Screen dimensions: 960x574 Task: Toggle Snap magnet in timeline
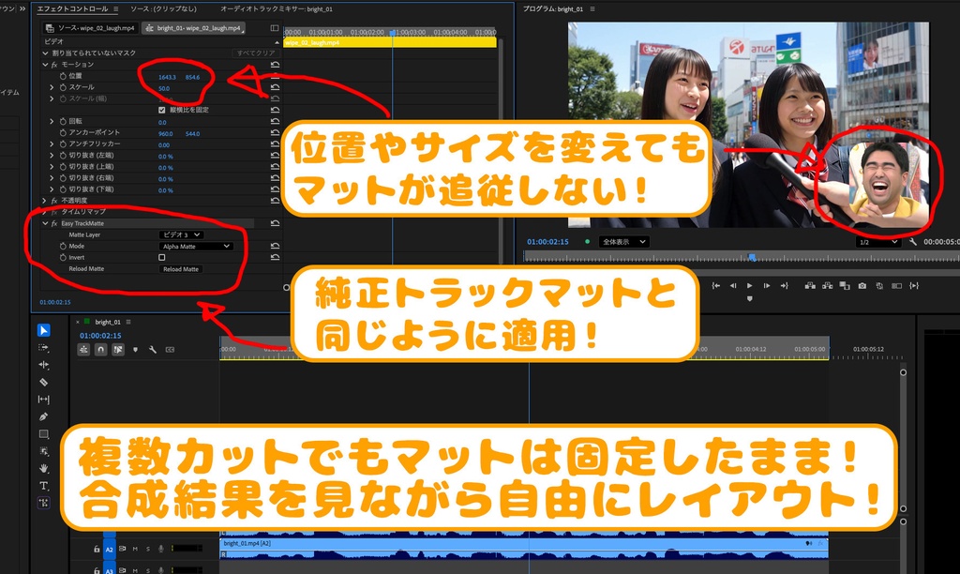click(101, 349)
